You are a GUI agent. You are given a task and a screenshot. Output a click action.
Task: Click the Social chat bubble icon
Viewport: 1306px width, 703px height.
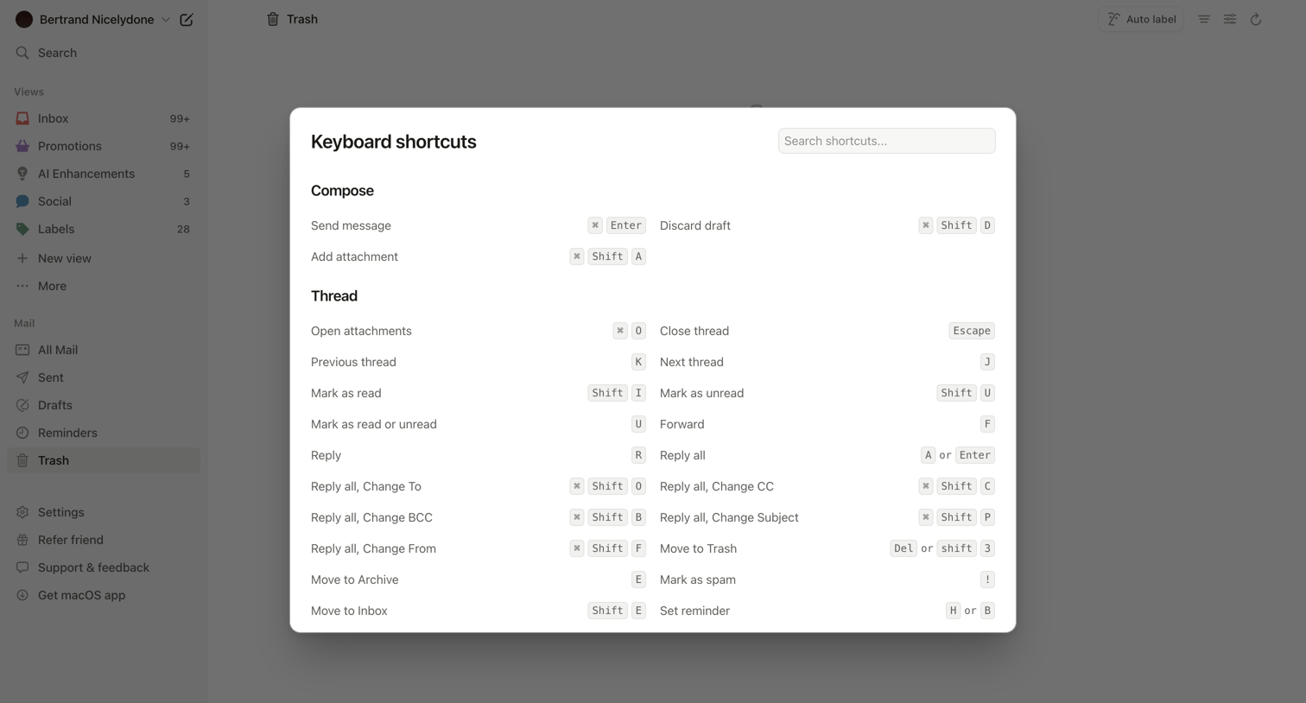click(22, 201)
